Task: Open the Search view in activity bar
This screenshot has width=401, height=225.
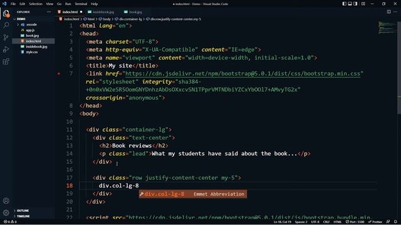Action: (x=6, y=25)
